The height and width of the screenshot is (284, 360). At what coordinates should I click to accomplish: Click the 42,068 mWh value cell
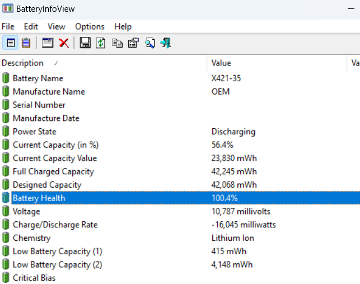234,185
